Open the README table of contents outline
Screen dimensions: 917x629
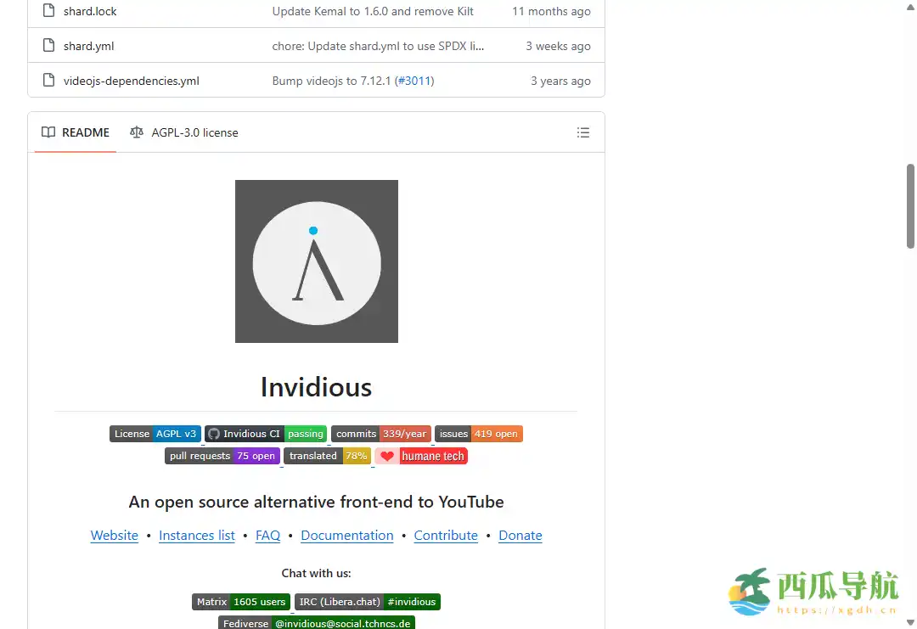(583, 132)
